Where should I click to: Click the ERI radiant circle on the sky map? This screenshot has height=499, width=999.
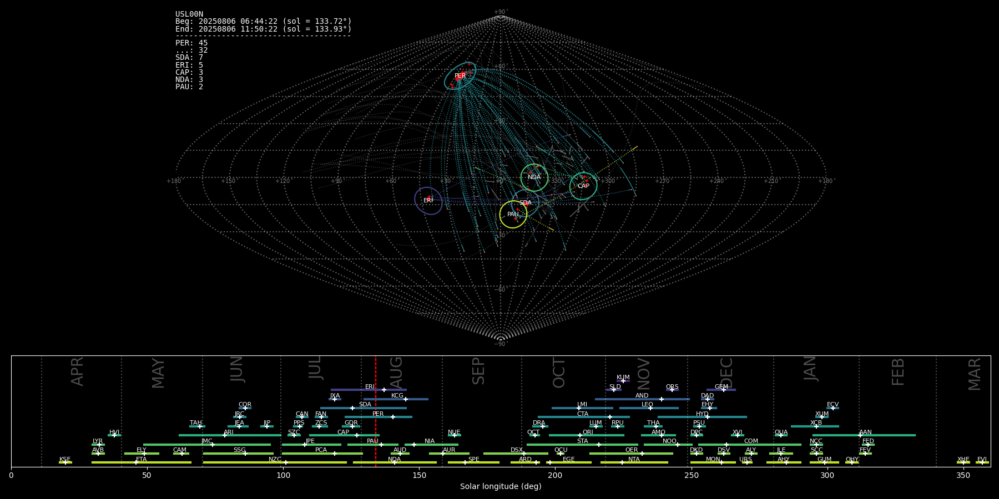pyautogui.click(x=428, y=201)
